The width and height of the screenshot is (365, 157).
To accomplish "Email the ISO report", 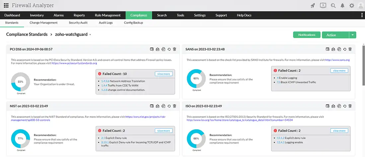I will point(333,106).
